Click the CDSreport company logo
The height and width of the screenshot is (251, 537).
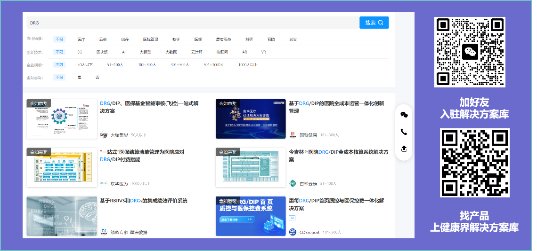pyautogui.click(x=293, y=232)
